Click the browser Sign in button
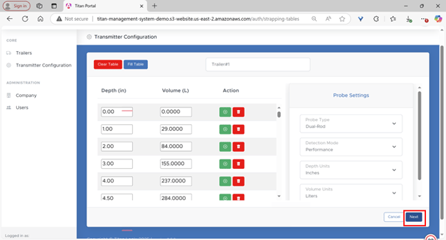 click(x=16, y=6)
